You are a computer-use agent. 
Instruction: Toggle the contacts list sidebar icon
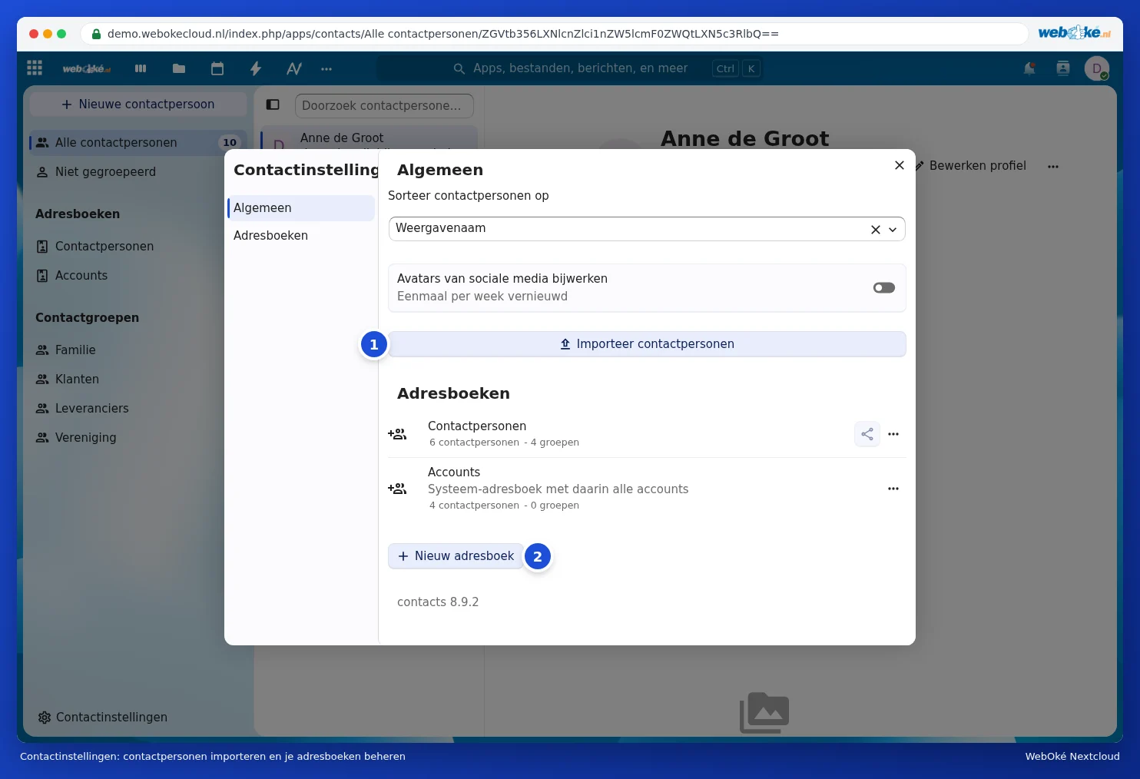tap(273, 104)
